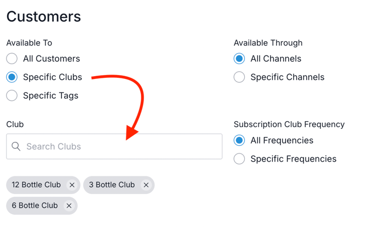Select the All Frequencies radio button
Screen dimensions: 367x229
pos(239,140)
